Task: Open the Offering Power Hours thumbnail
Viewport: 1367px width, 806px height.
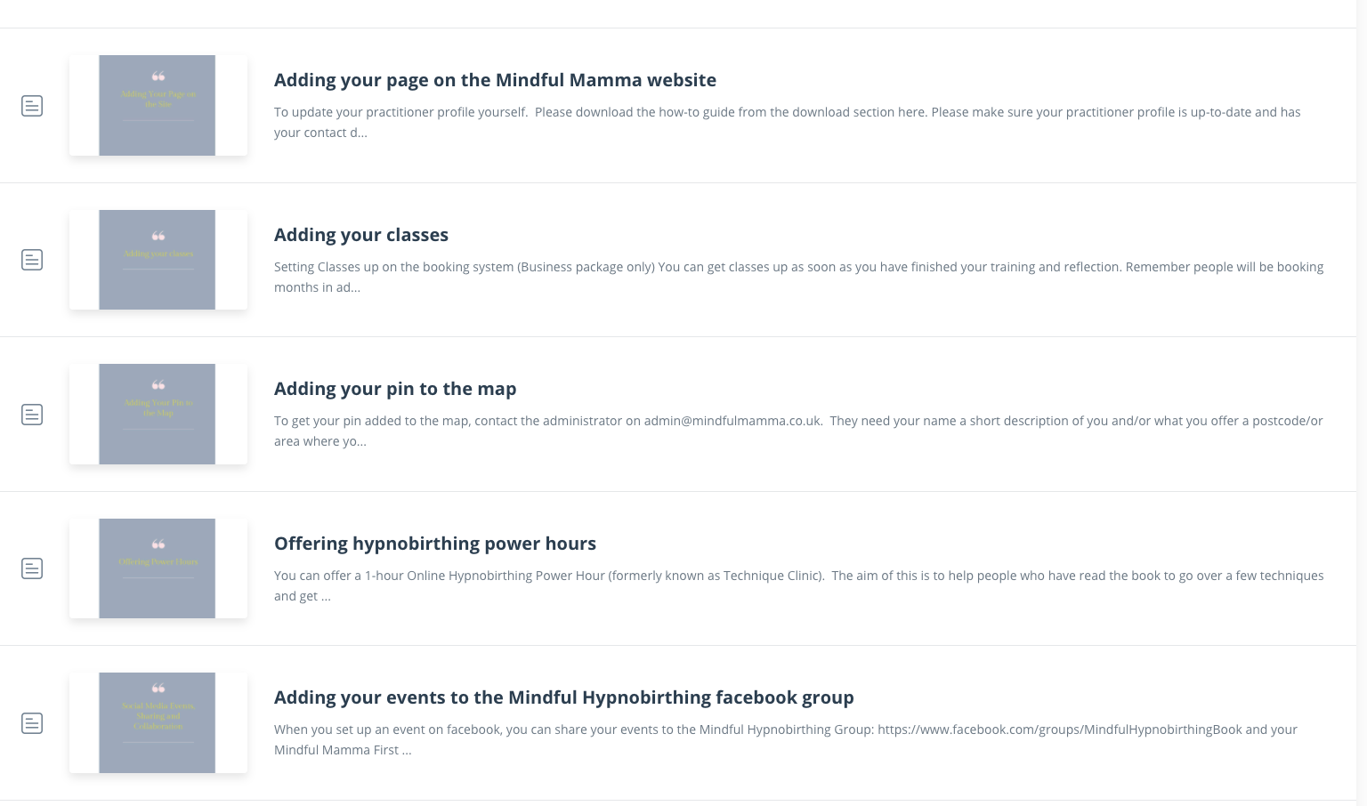Action: click(158, 568)
